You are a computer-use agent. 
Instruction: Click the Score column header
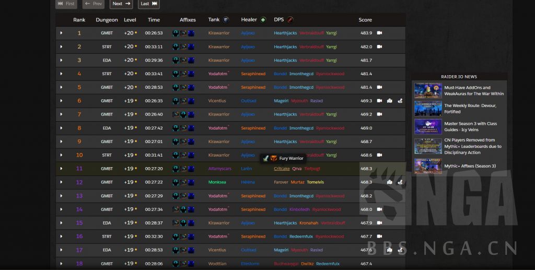coord(365,20)
